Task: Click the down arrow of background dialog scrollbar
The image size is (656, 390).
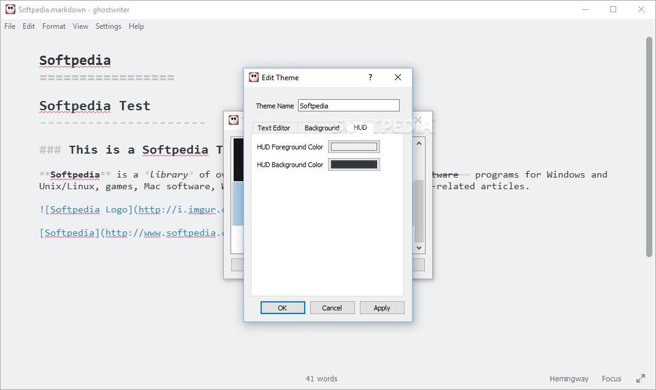Action: tap(419, 248)
